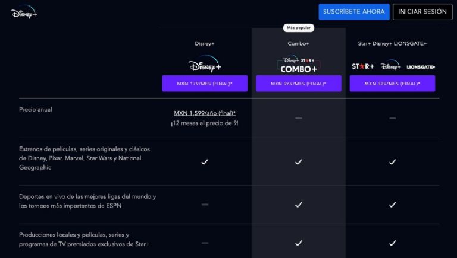Image resolution: width=457 pixels, height=258 pixels.
Task: Click Combo+ checkmark in ESPN live sports row
Action: (299, 205)
